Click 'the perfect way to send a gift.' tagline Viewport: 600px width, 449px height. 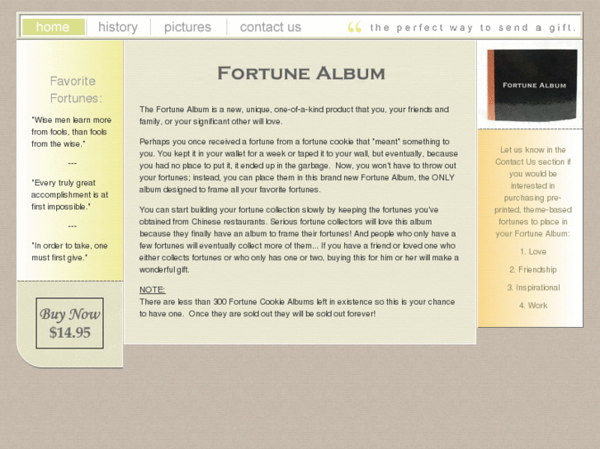[473, 27]
